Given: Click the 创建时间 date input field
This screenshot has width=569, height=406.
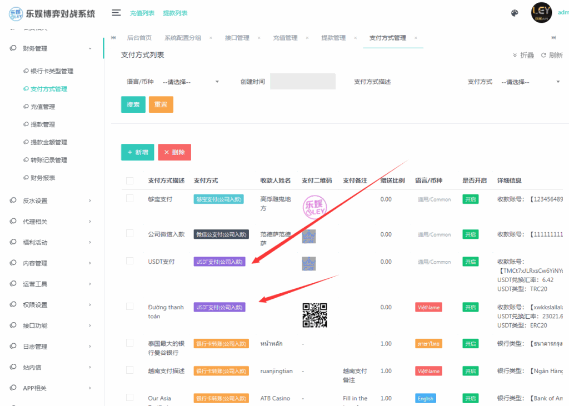Looking at the screenshot, I should pos(302,81).
